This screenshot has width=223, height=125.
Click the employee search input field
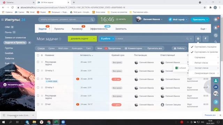(x=67, y=19)
